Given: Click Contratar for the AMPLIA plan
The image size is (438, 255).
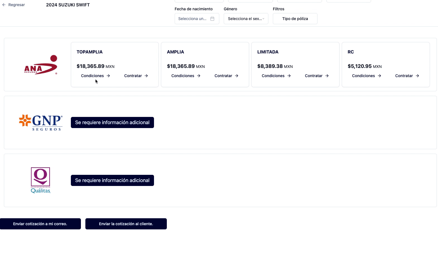Looking at the screenshot, I should point(227,76).
